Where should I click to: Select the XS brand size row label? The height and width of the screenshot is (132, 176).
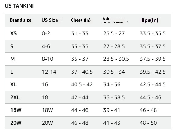tap(13, 33)
